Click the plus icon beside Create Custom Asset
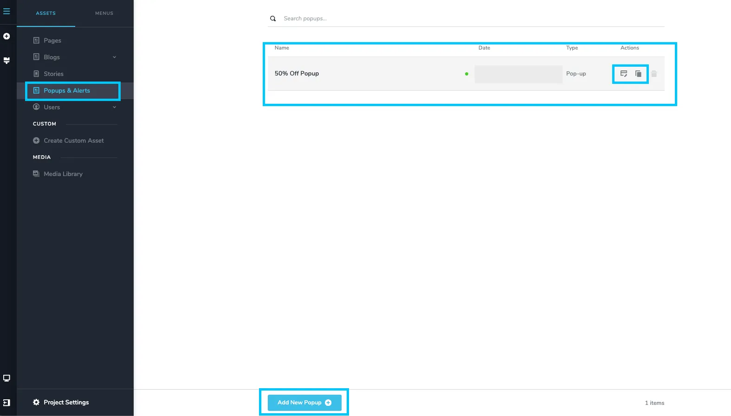The height and width of the screenshot is (416, 731). [36, 140]
